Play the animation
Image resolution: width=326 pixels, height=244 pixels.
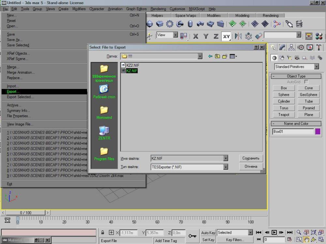274,232
